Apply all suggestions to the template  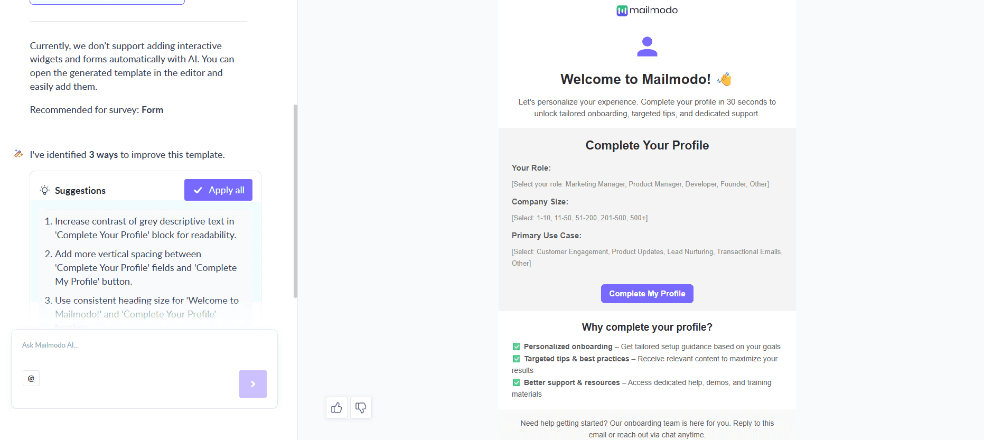(218, 190)
